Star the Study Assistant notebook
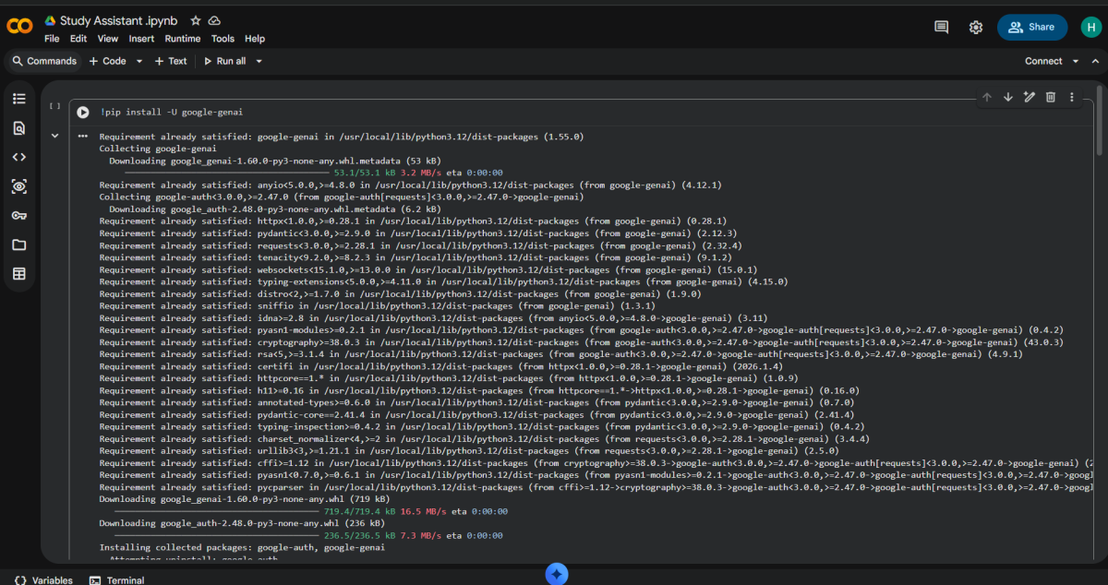 click(195, 20)
